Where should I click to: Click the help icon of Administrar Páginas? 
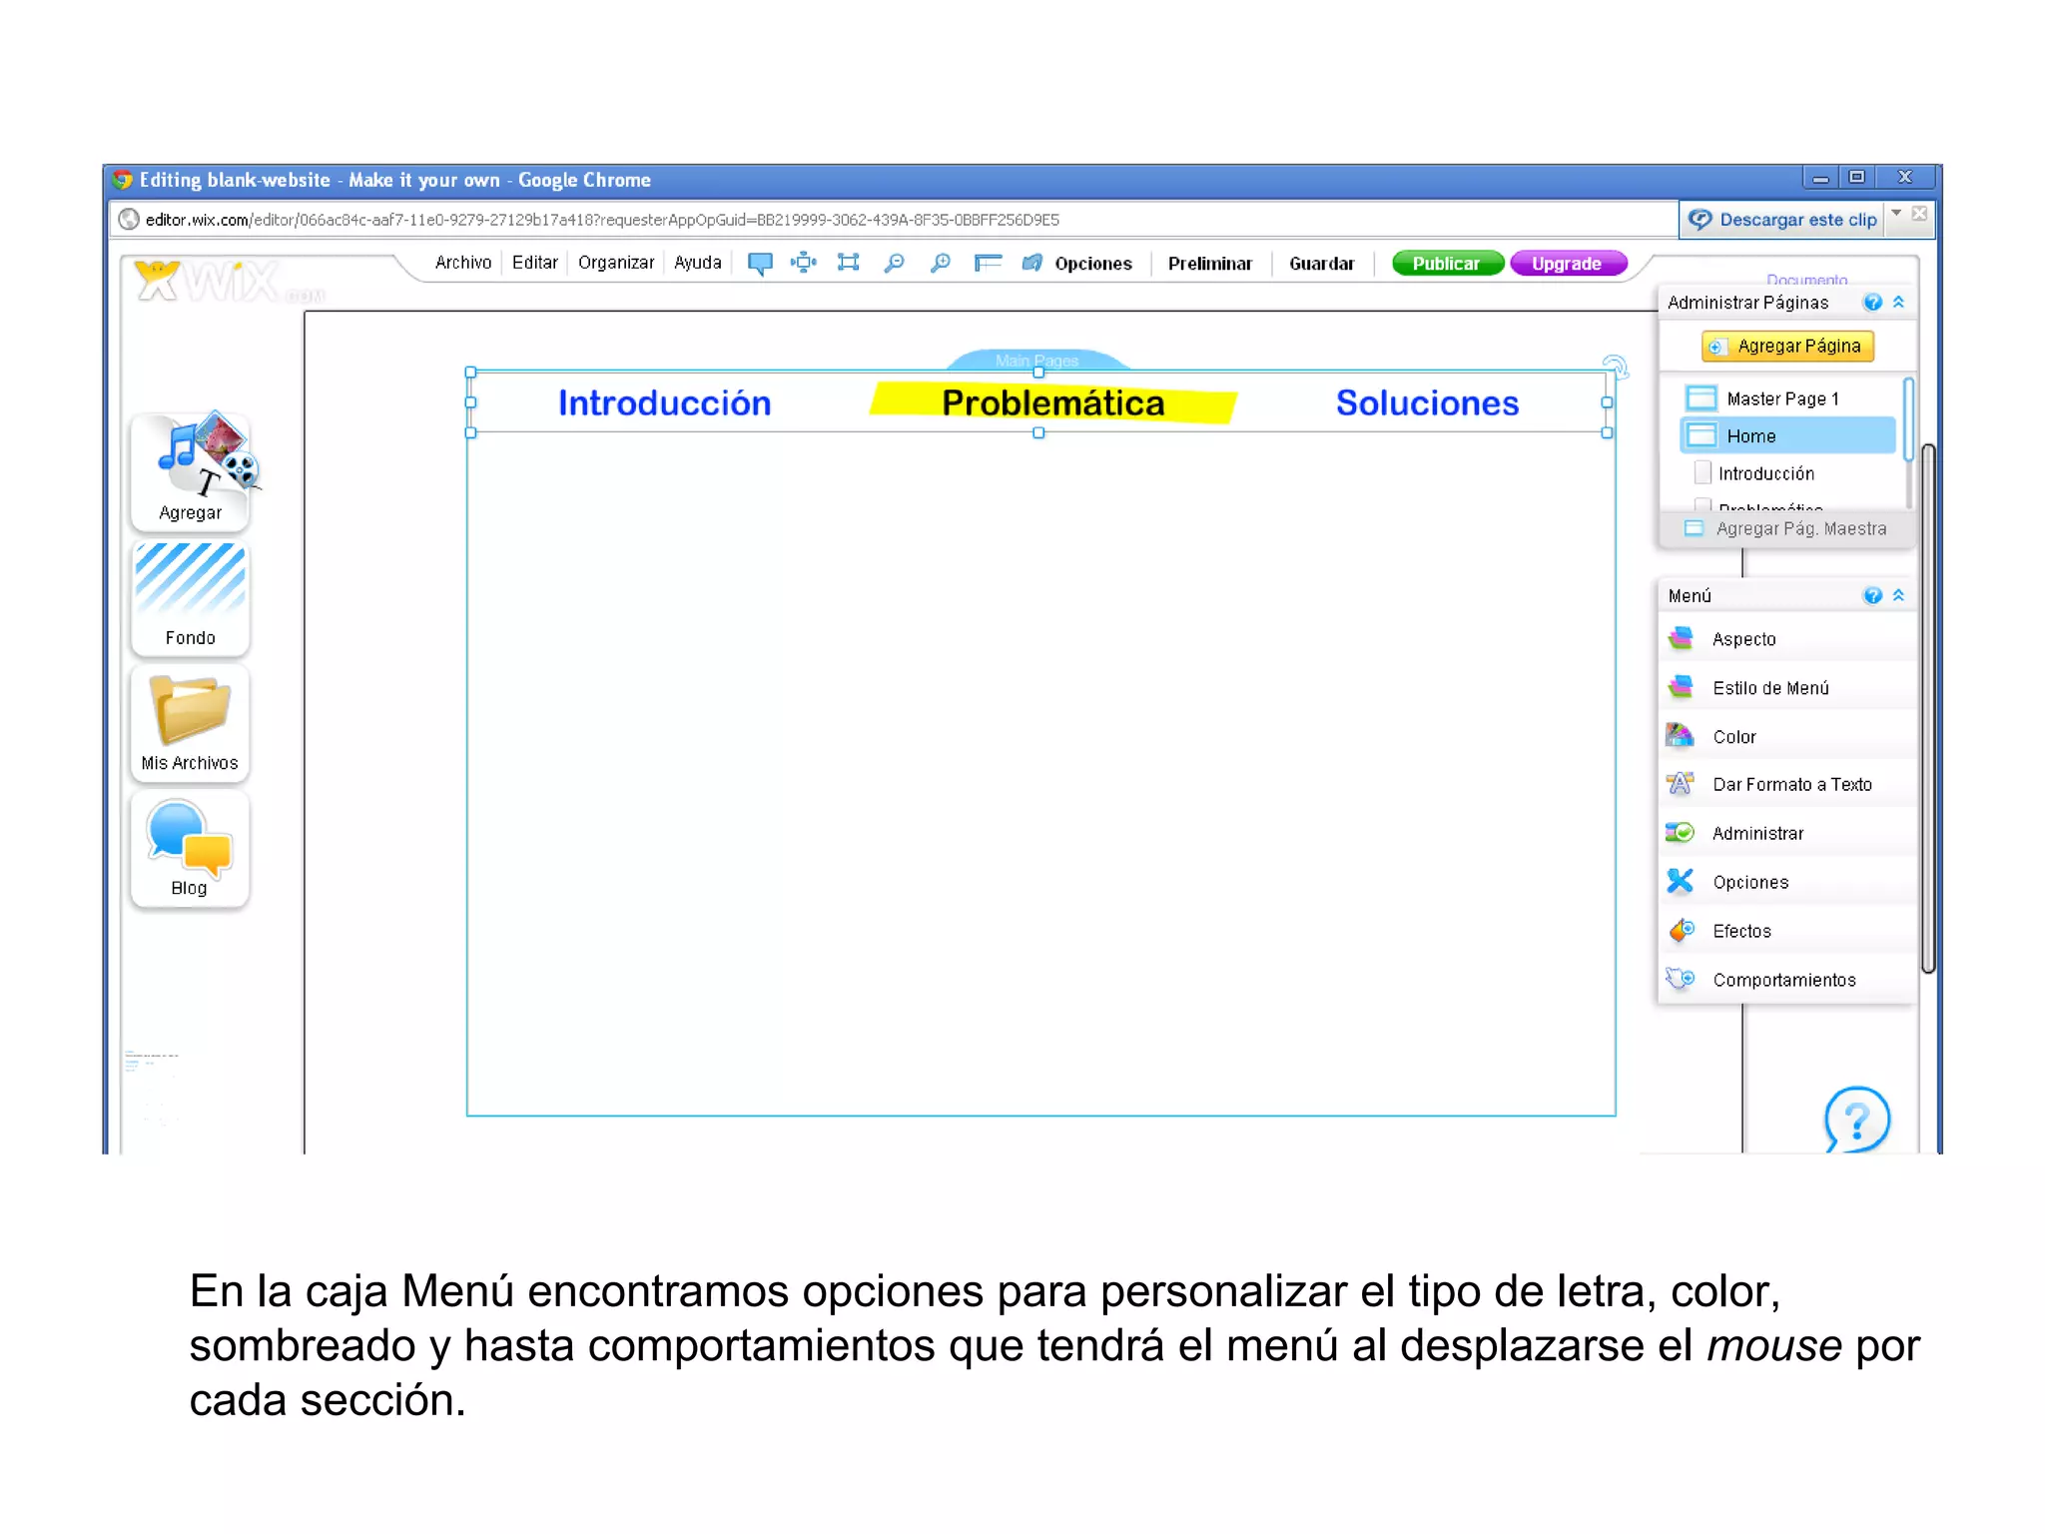[1872, 303]
